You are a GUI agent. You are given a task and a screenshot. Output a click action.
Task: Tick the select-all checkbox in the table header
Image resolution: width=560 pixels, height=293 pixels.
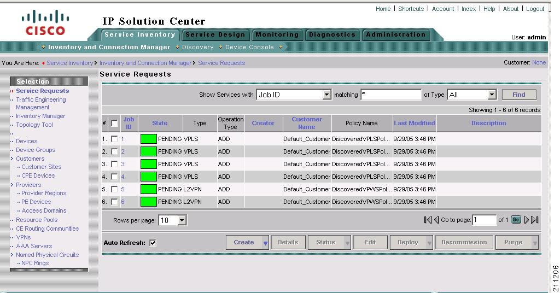114,123
